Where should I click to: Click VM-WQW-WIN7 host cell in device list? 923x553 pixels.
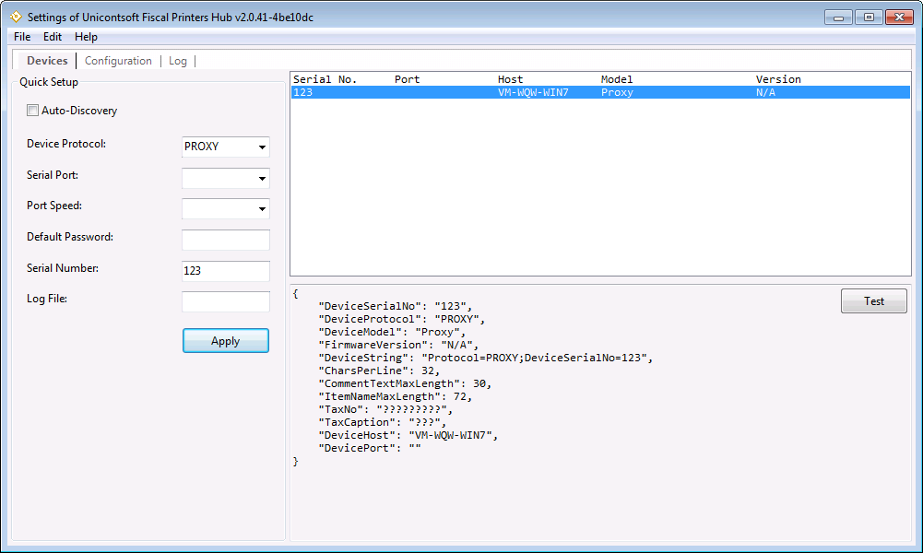pos(533,92)
